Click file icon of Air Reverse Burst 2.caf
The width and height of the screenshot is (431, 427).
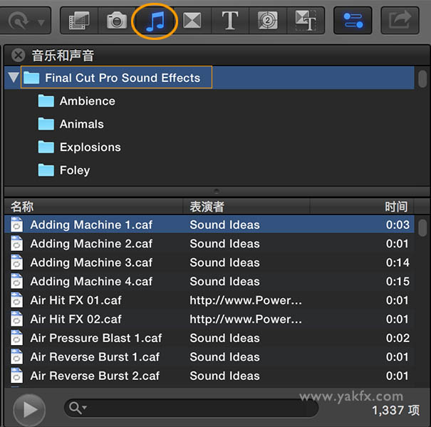(17, 376)
